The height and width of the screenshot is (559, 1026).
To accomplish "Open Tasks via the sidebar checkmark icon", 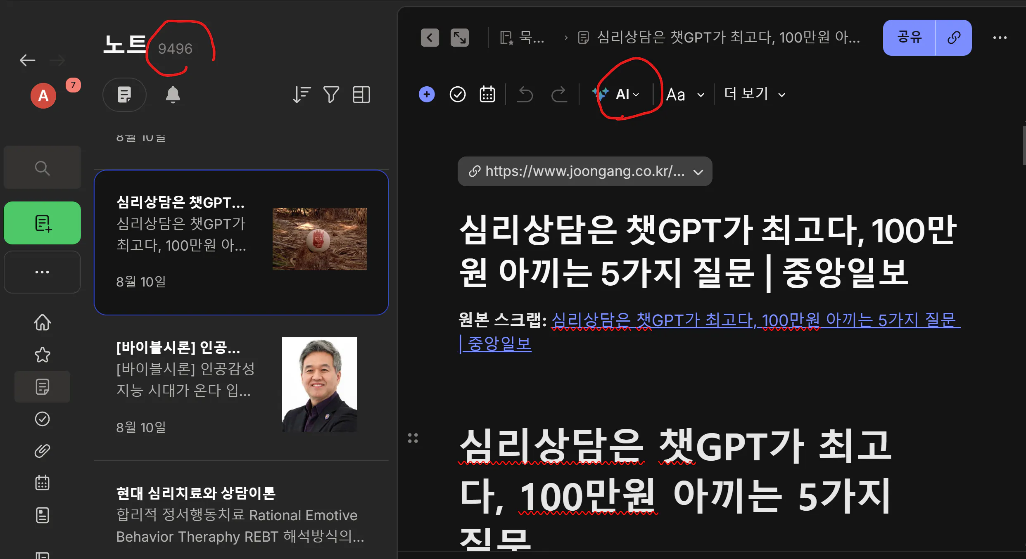I will click(42, 419).
